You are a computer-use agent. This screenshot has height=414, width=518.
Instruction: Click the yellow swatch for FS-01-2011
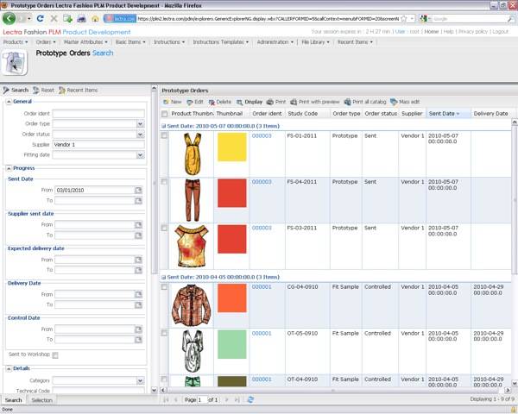pyautogui.click(x=232, y=147)
